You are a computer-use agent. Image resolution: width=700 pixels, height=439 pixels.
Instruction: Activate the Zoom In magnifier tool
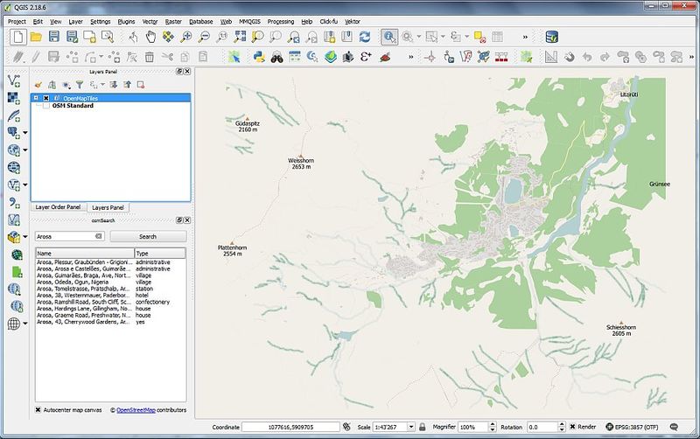point(186,37)
